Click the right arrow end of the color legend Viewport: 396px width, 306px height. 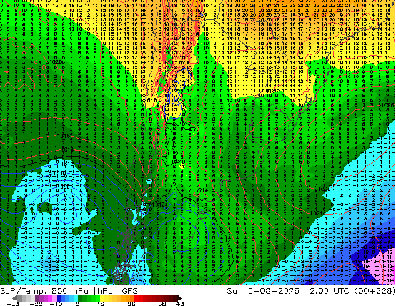point(179,298)
